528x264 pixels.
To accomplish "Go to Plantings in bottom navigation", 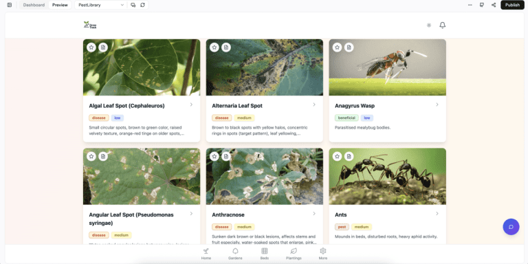I will [x=294, y=254].
